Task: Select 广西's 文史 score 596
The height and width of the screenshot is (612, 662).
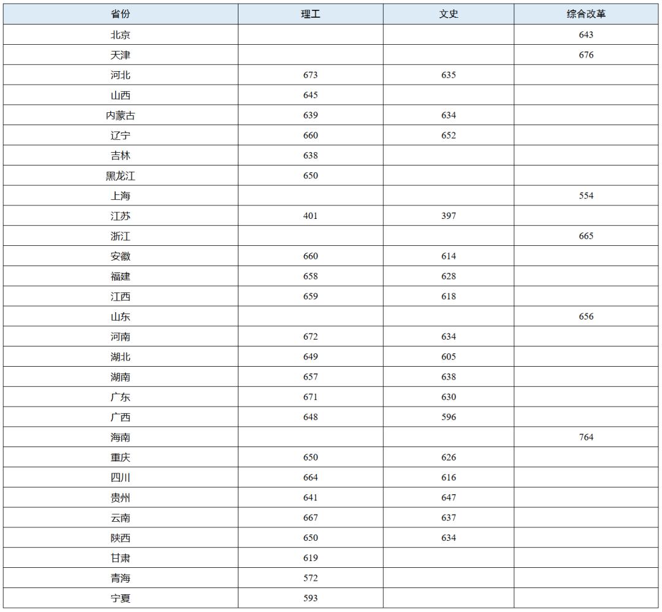Action: point(448,417)
